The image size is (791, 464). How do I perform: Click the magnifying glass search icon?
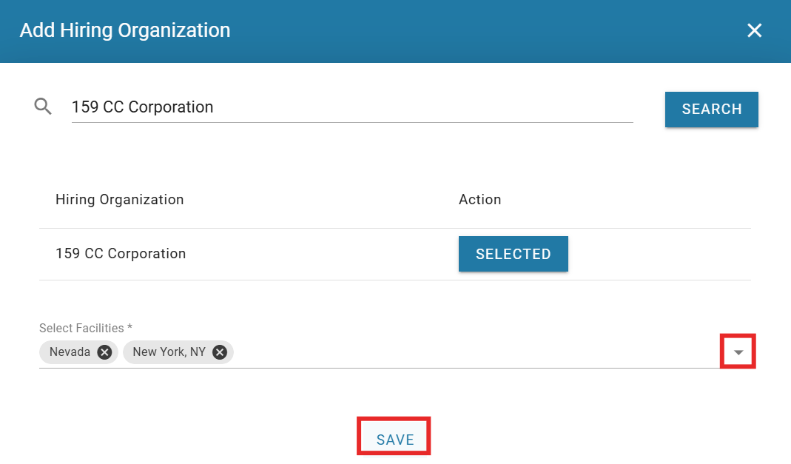(x=43, y=107)
